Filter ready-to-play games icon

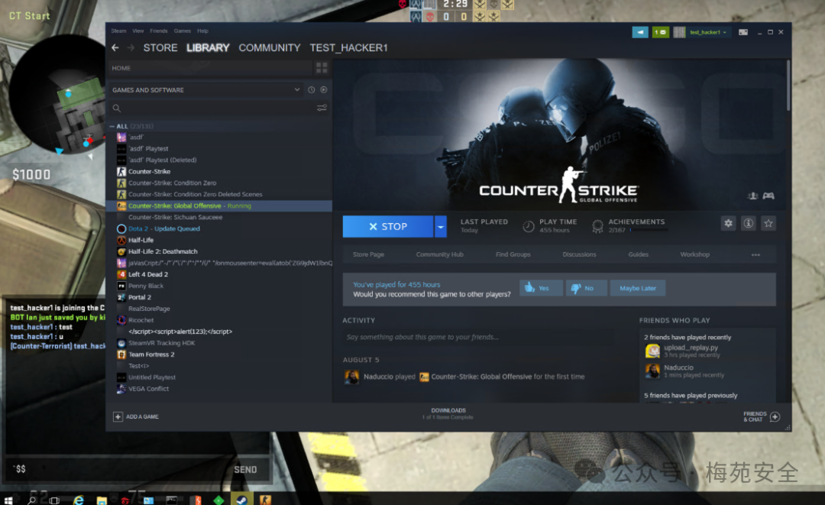324,90
